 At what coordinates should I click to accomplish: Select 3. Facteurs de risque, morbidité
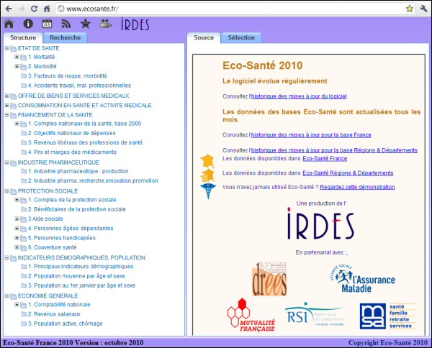tap(68, 76)
